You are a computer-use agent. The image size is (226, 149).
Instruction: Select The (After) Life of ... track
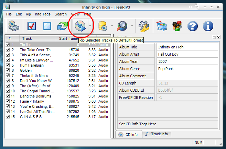click(x=37, y=86)
